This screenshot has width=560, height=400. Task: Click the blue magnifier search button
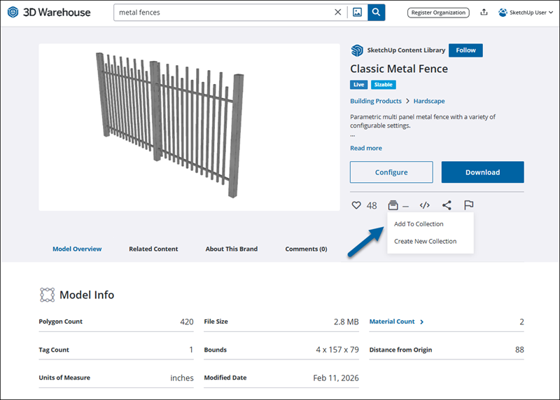click(376, 12)
